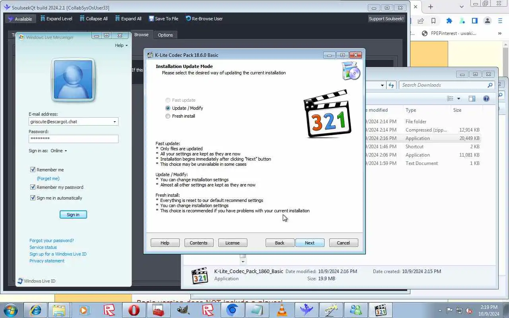Click the Explorer refresh icon
This screenshot has height=318, width=509.
[391, 85]
